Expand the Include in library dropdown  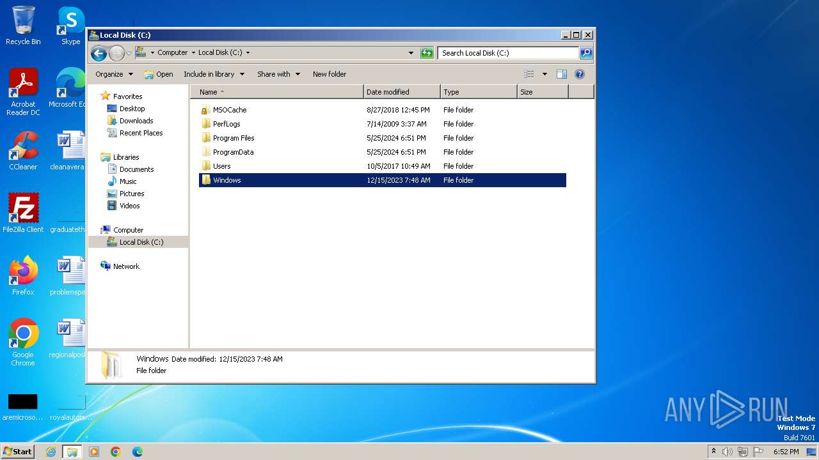214,74
